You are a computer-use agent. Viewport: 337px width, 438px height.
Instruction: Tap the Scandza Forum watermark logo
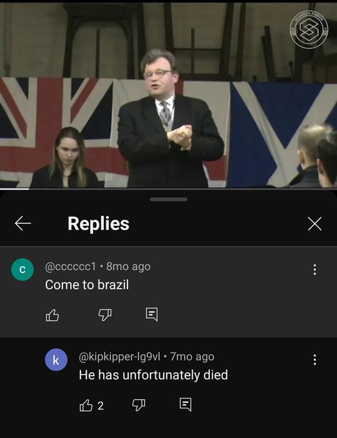pos(309,29)
